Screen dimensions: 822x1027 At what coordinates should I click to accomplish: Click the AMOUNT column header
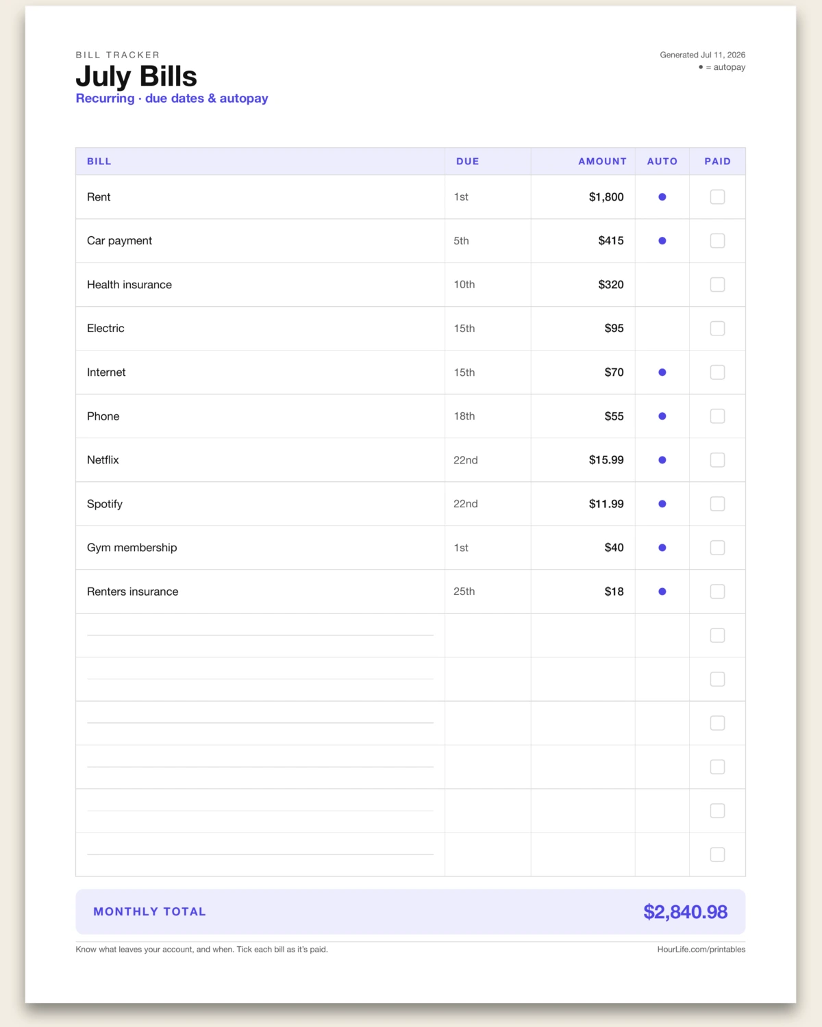coord(602,162)
